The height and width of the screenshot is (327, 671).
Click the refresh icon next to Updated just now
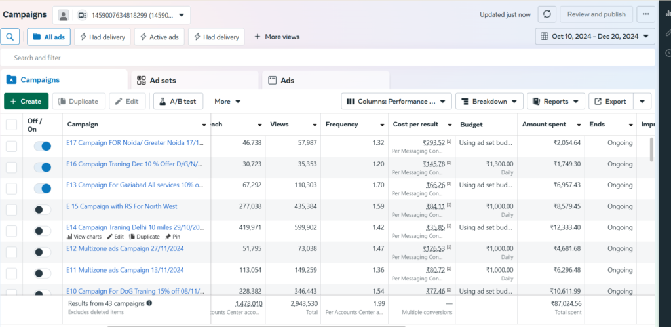(x=547, y=14)
